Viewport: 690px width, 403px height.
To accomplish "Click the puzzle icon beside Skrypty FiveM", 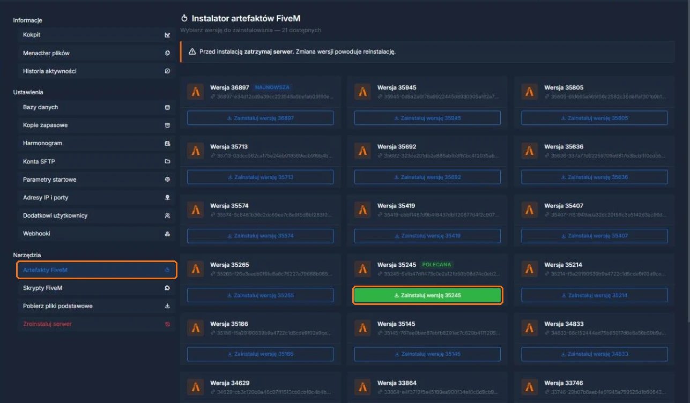I will point(167,288).
